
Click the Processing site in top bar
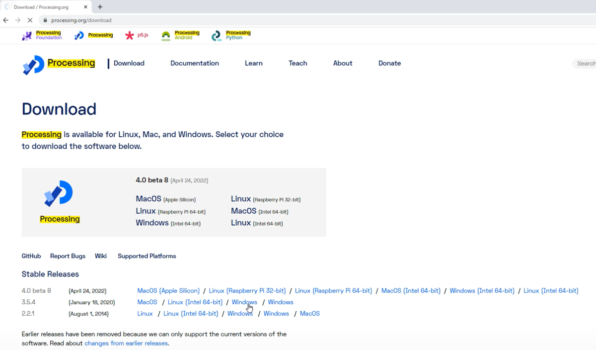pos(93,35)
